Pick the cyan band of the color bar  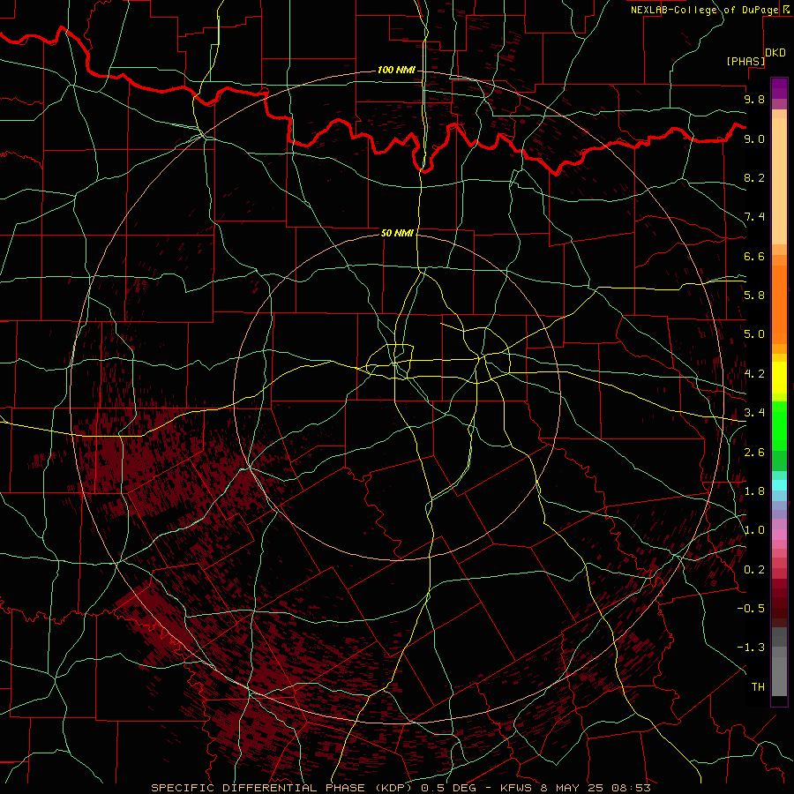coord(779,485)
